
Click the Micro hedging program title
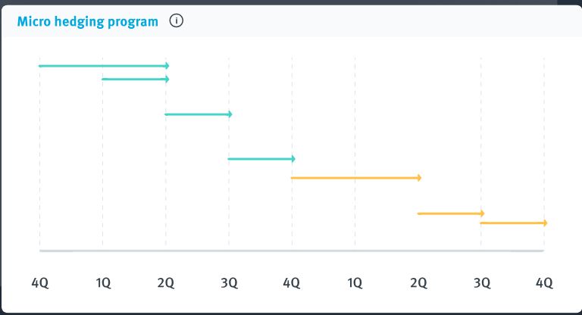[88, 21]
